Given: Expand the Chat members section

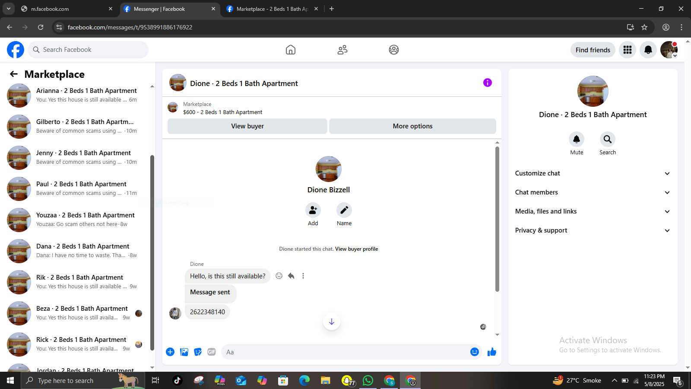Looking at the screenshot, I should click(x=593, y=192).
